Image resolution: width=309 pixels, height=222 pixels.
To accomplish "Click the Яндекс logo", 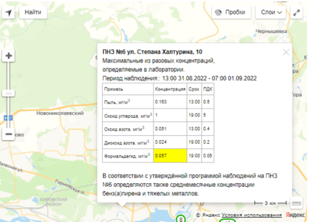I will coord(295,215).
